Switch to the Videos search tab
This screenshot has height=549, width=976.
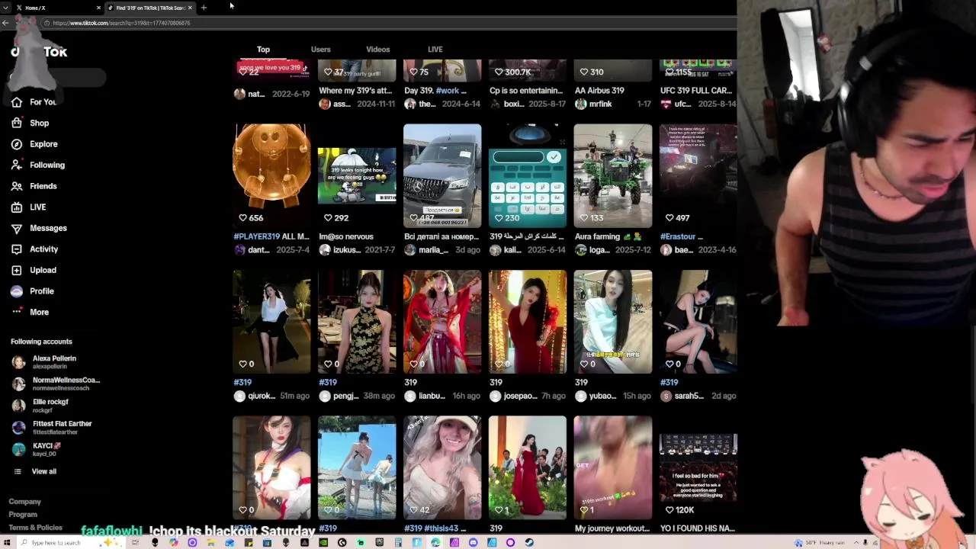[x=377, y=50]
